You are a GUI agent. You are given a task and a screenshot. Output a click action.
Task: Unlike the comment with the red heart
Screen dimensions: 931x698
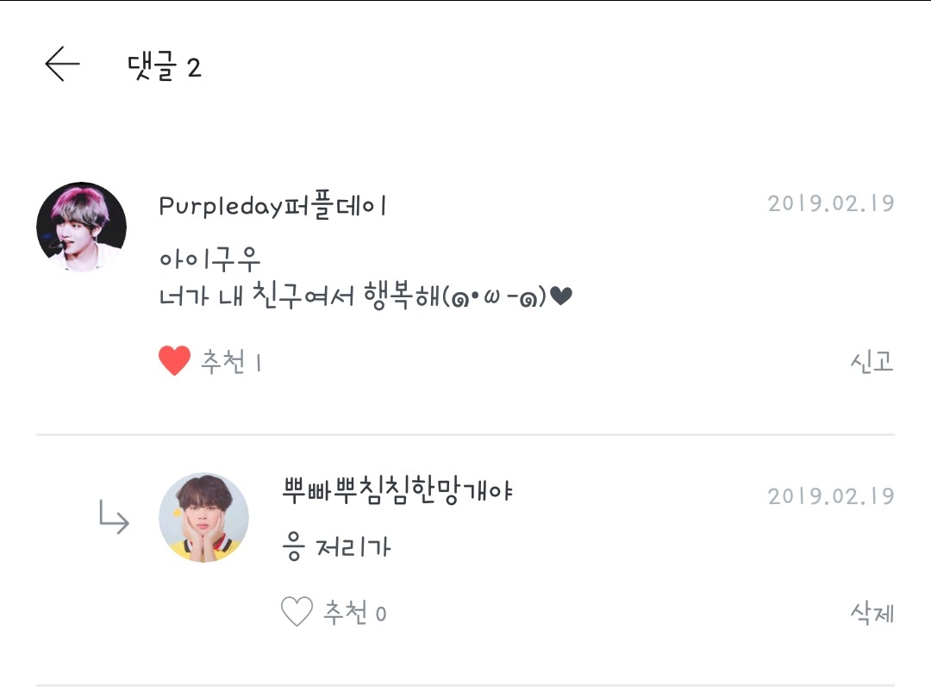click(174, 362)
